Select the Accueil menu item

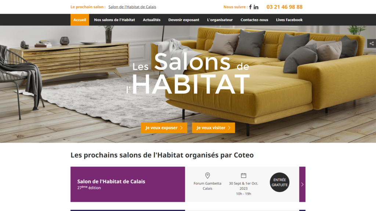[80, 20]
